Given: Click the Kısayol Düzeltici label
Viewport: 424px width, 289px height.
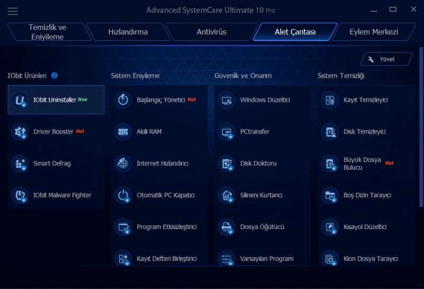Looking at the screenshot, I should coord(365,227).
